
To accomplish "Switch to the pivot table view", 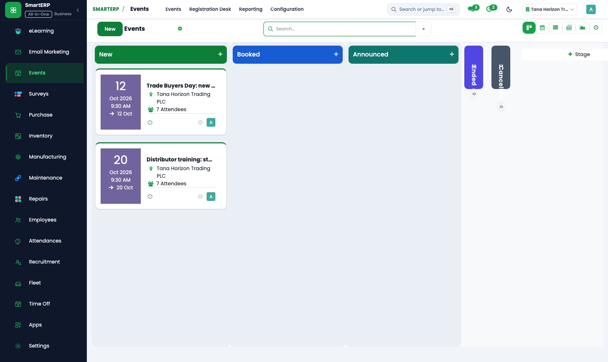I will click(x=569, y=28).
